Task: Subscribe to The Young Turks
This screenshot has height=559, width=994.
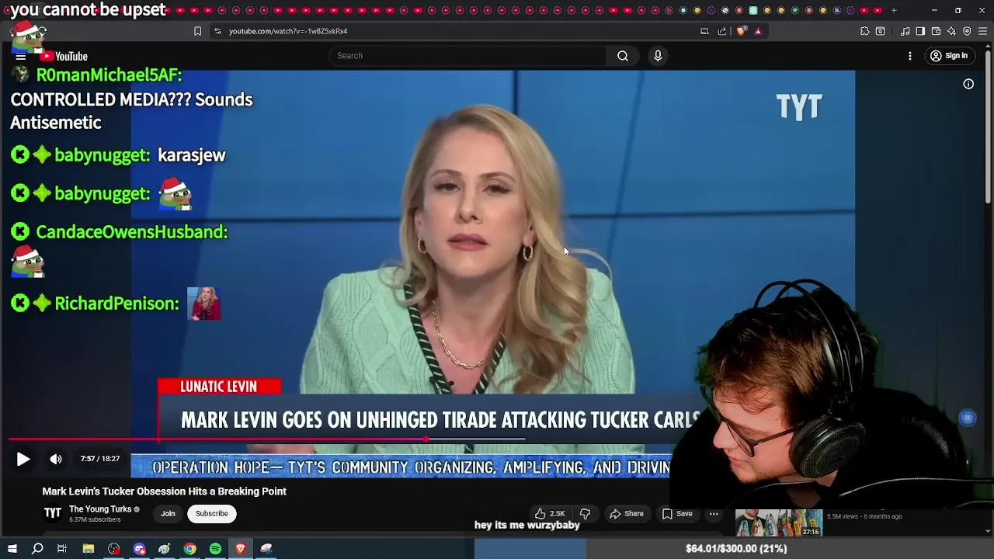Action: pos(212,514)
